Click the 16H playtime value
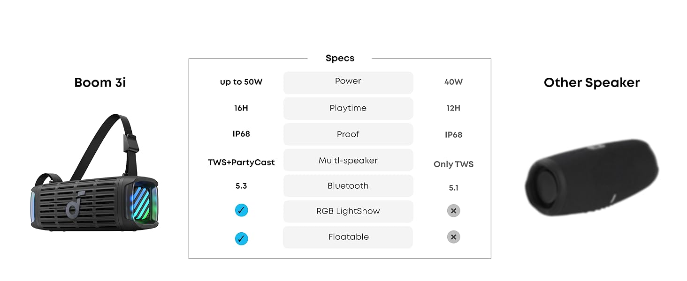The image size is (687, 281). [x=241, y=108]
